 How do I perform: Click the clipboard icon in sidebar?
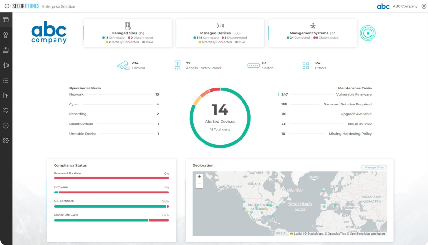click(6, 50)
